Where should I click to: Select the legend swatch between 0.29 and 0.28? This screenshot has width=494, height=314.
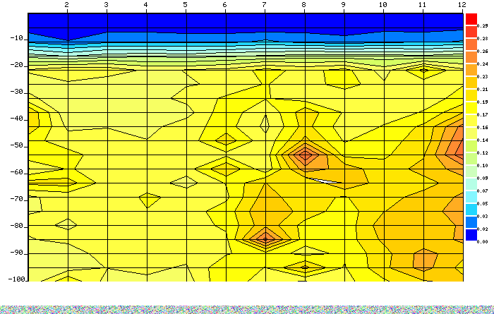point(471,32)
